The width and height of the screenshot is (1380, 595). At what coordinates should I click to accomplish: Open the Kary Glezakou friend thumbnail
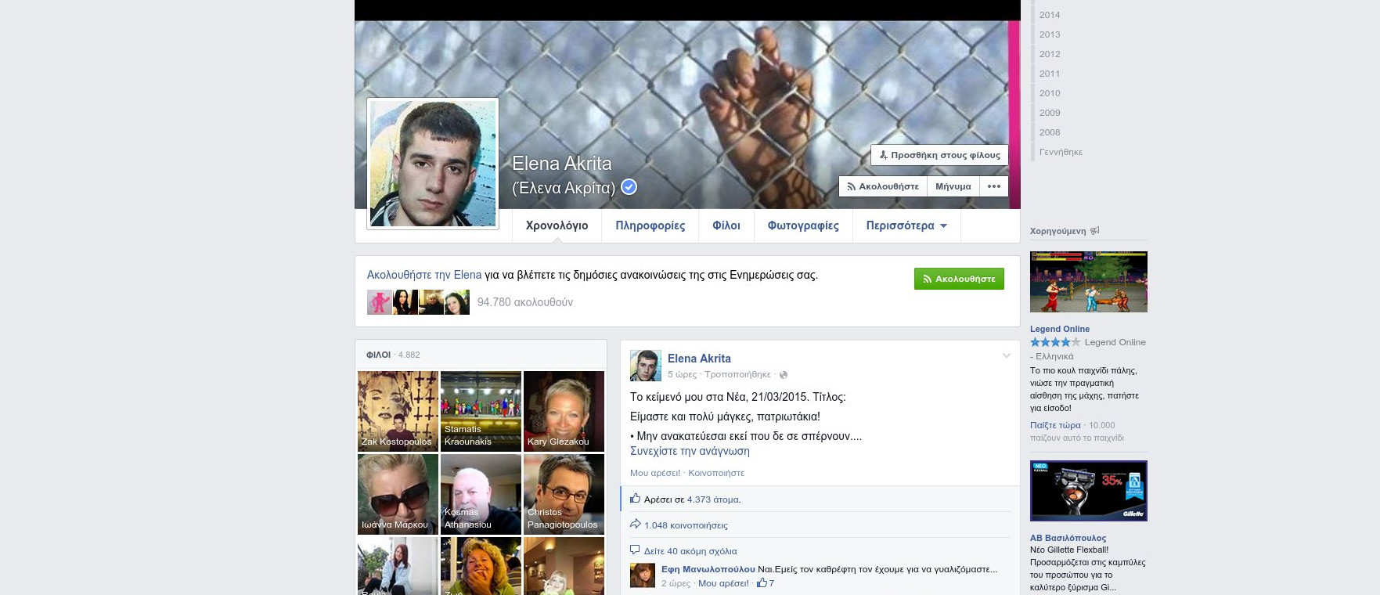coord(564,411)
